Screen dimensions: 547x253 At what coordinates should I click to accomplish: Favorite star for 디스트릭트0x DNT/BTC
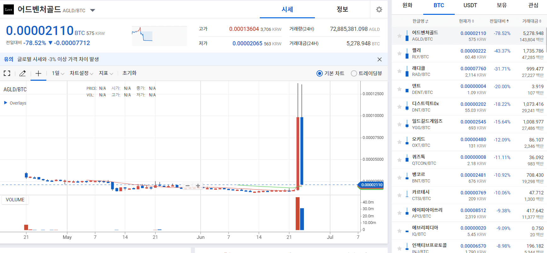tap(399, 107)
